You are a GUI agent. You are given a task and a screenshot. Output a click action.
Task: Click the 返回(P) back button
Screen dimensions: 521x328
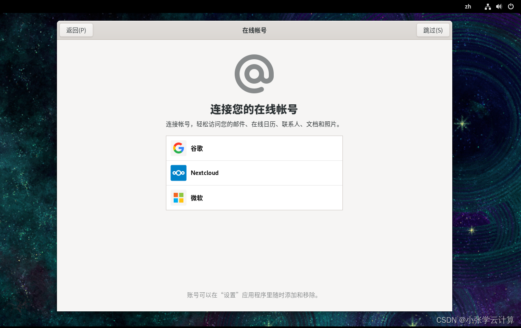(x=76, y=30)
